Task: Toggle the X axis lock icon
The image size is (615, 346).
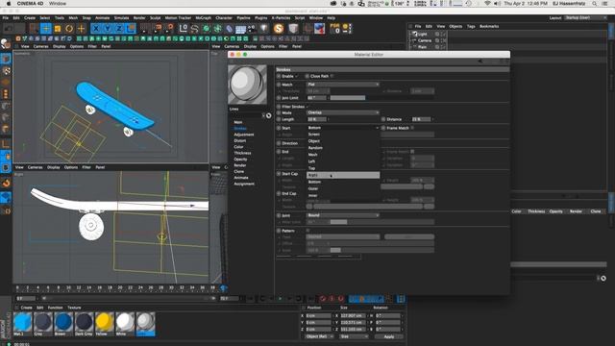Action: pyautogui.click(x=96, y=29)
